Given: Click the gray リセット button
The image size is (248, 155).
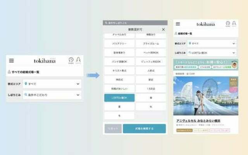Looking at the screenshot, I should coord(113,129).
